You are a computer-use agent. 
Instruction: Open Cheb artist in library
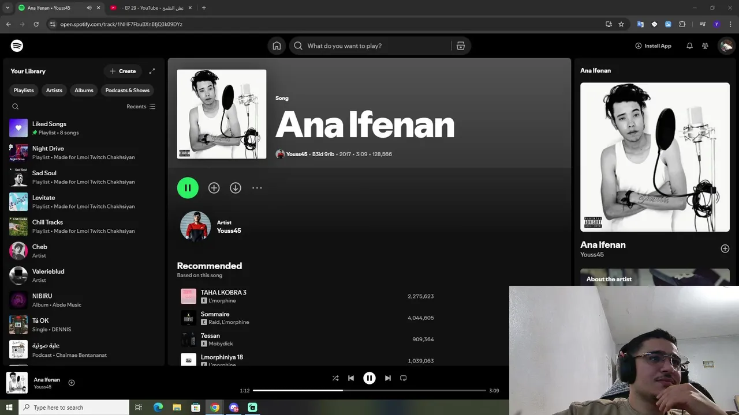click(x=83, y=251)
